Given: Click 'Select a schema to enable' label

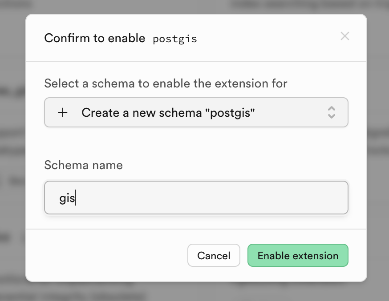Looking at the screenshot, I should pyautogui.click(x=166, y=83).
